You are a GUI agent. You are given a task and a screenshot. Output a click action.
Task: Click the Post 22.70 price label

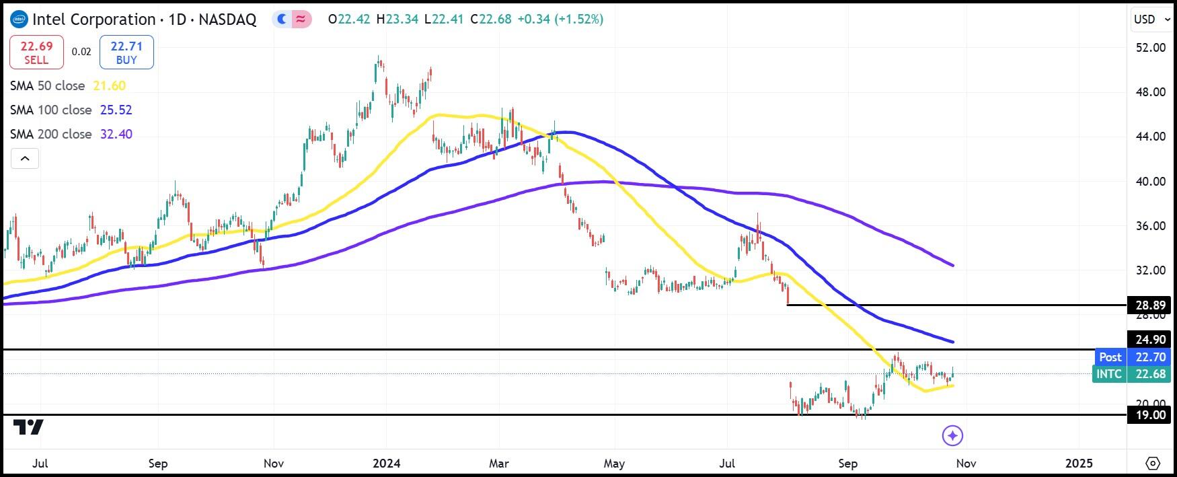click(x=1131, y=357)
